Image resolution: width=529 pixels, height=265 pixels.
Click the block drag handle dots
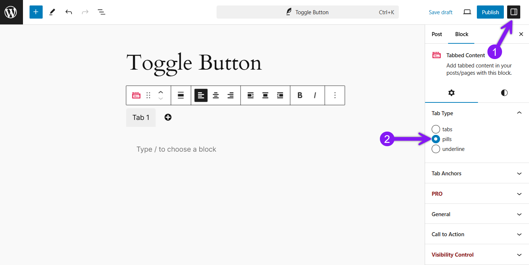tap(148, 95)
